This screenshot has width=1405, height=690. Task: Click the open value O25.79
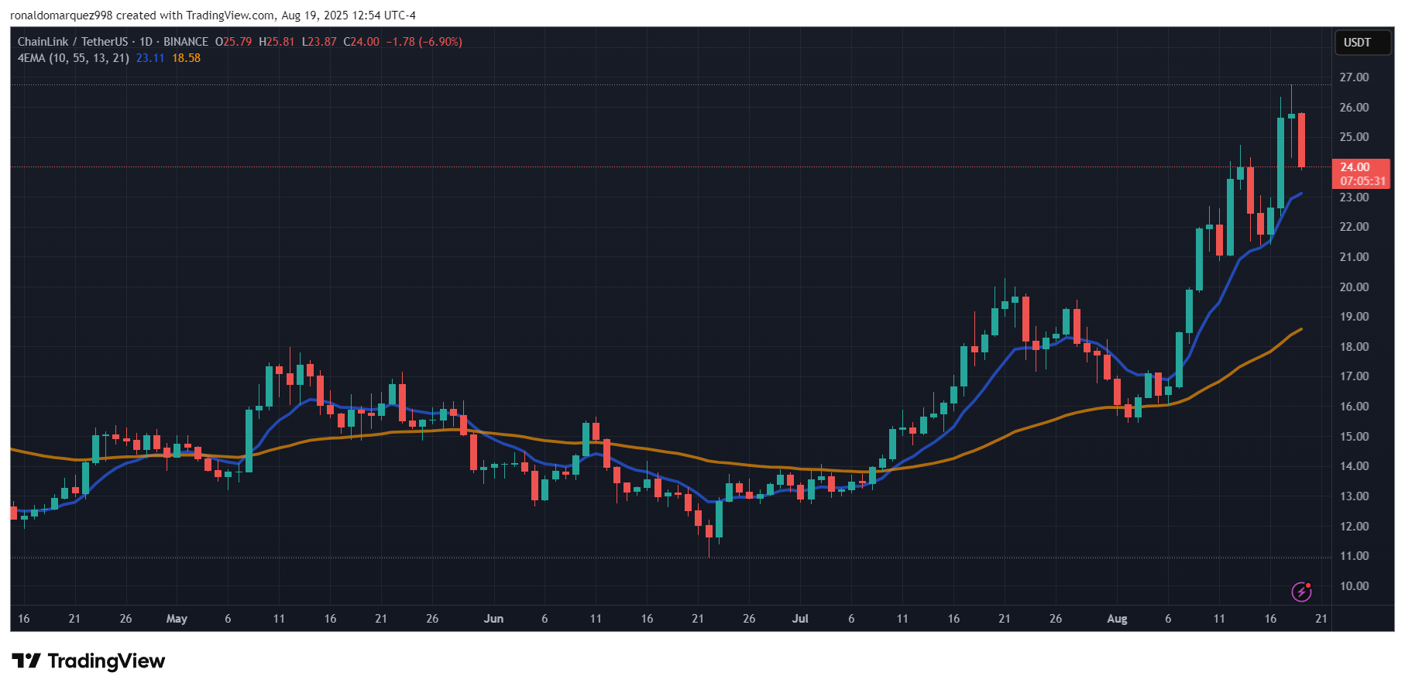233,42
